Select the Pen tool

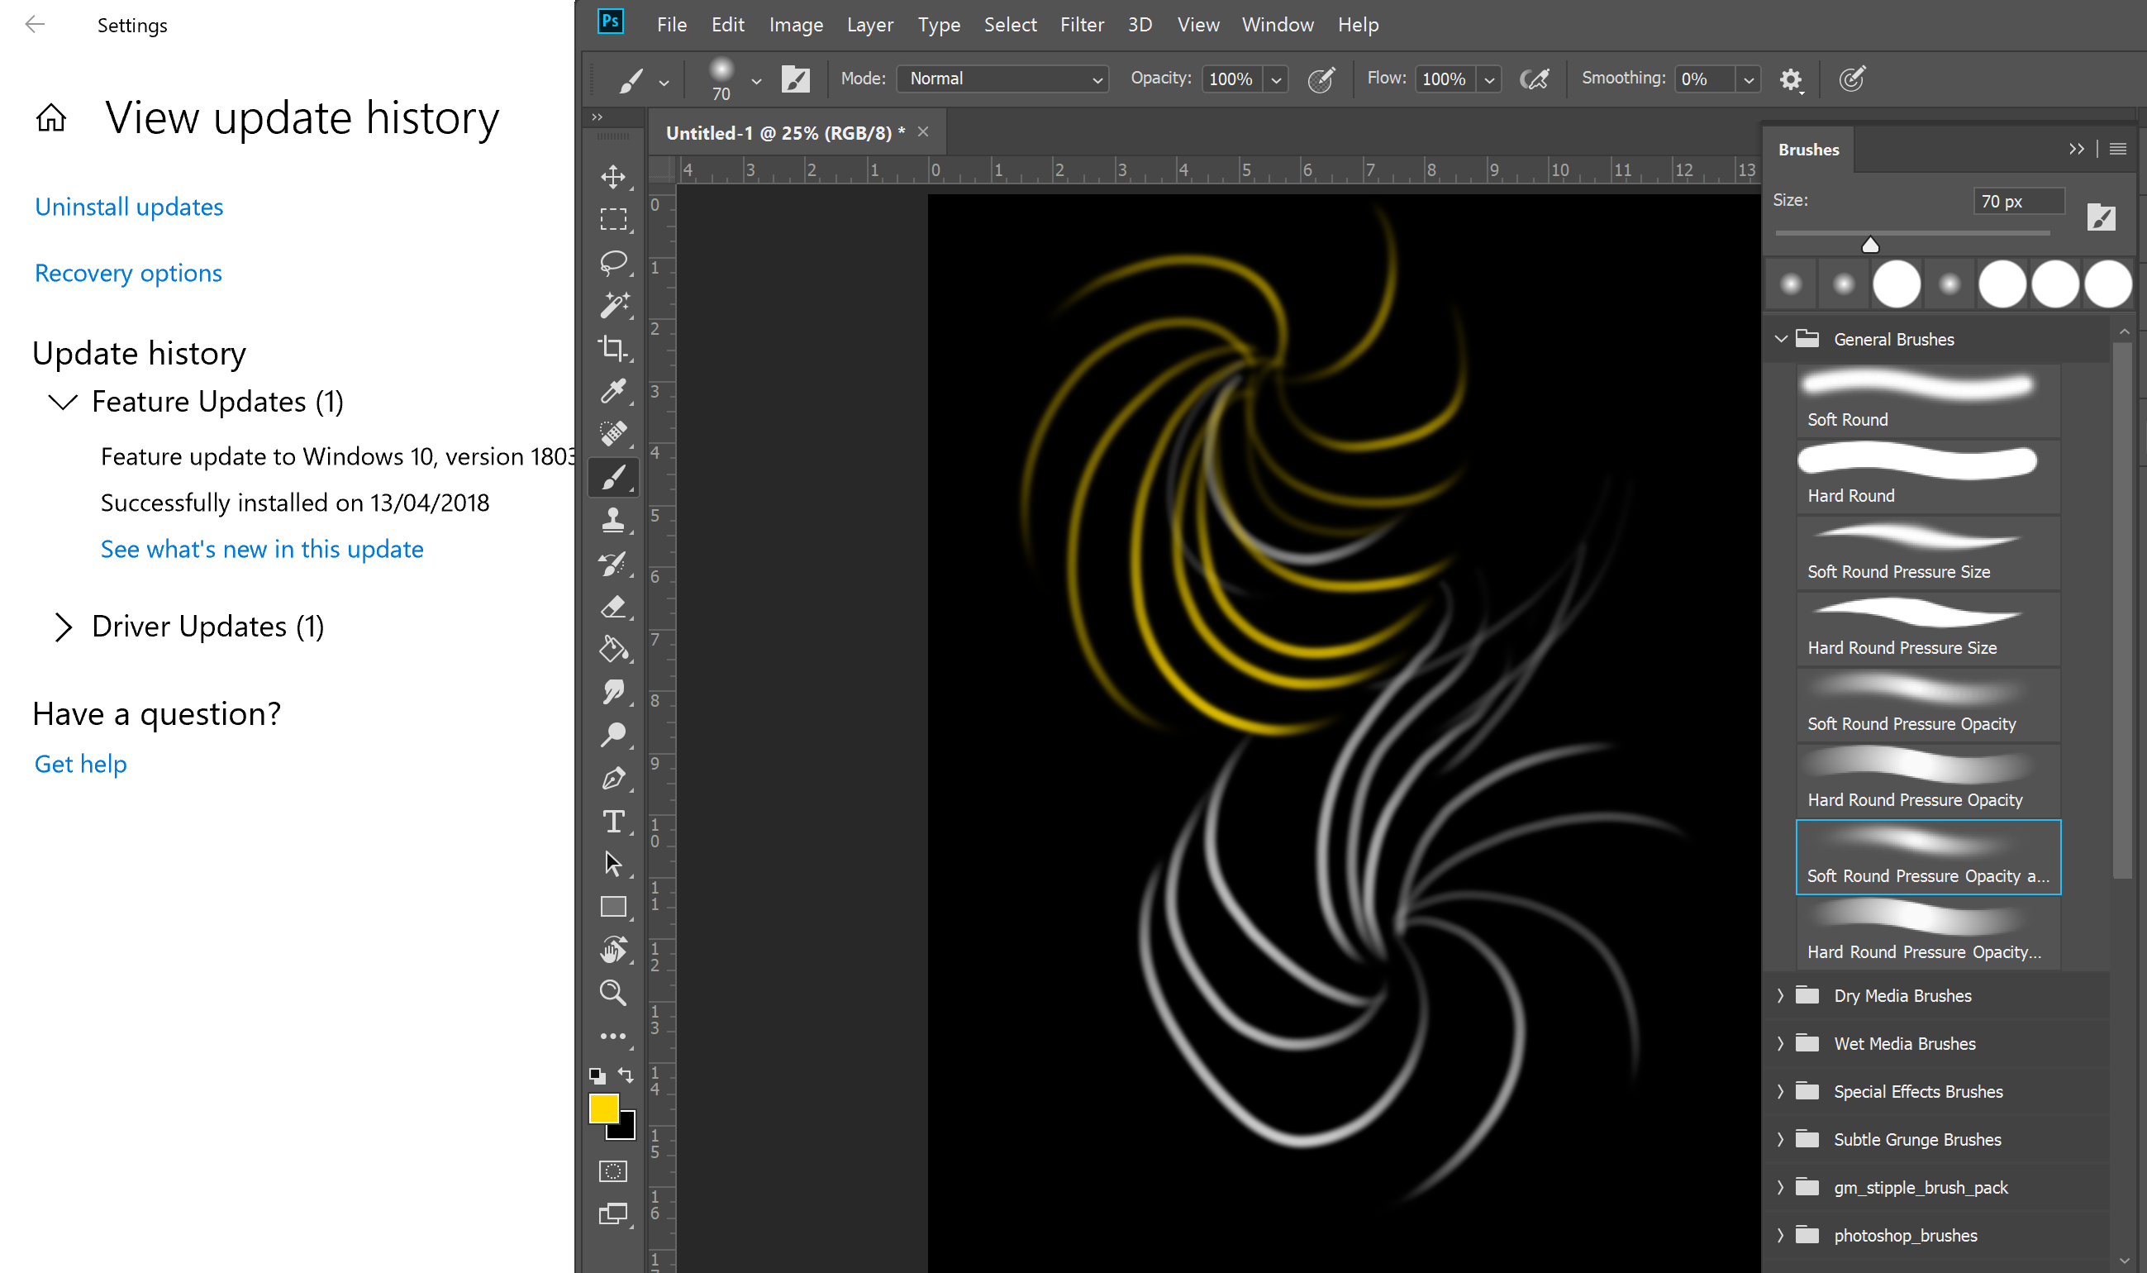pos(613,778)
